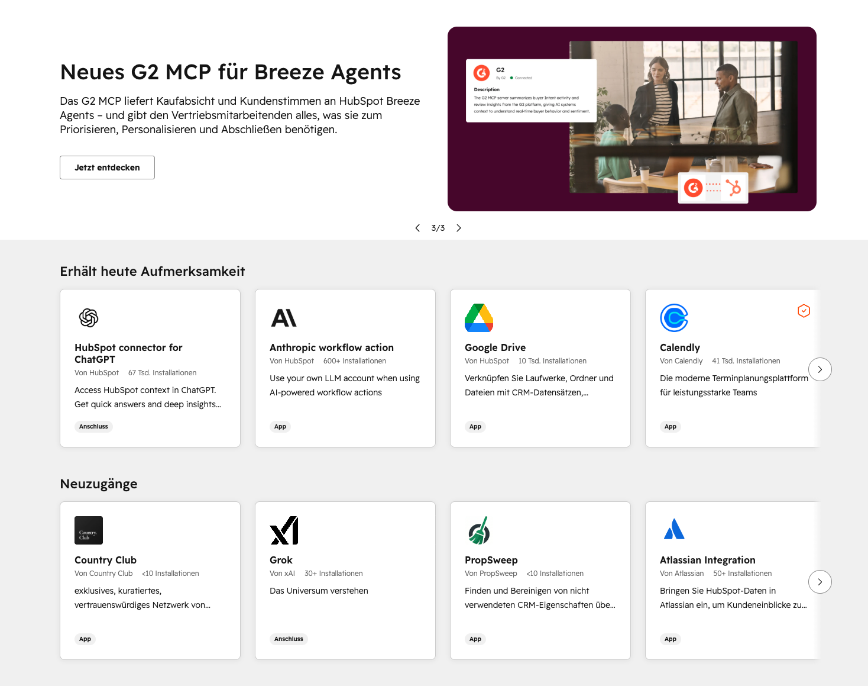Click the Calendly certified badge icon
Screen dimensions: 868x686
(x=804, y=311)
